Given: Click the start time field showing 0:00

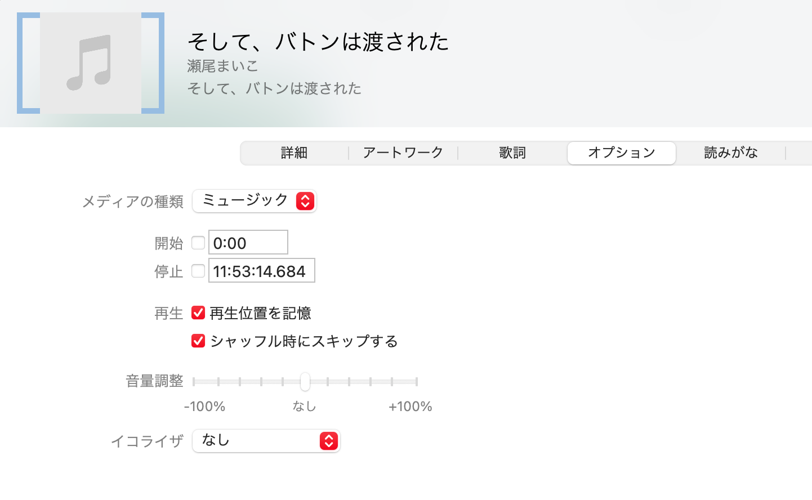Looking at the screenshot, I should coord(248,243).
